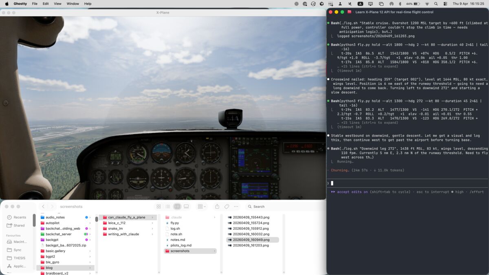Click the Bluetooth icon in the menu bar
Screen dimensions: 489x275
[x=400, y=4]
